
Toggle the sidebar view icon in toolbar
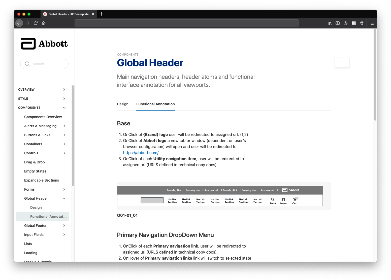coord(337,23)
